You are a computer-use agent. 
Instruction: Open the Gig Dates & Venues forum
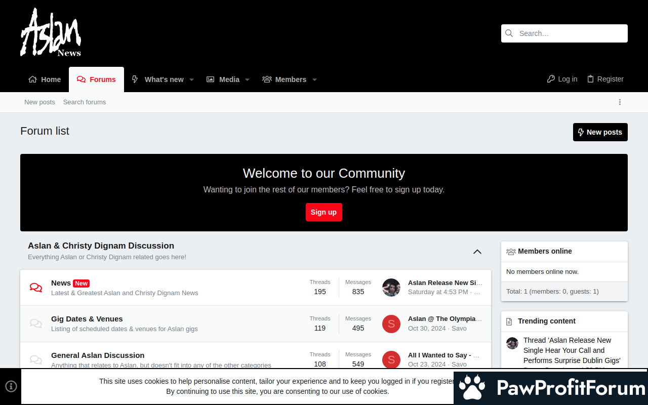coord(87,319)
